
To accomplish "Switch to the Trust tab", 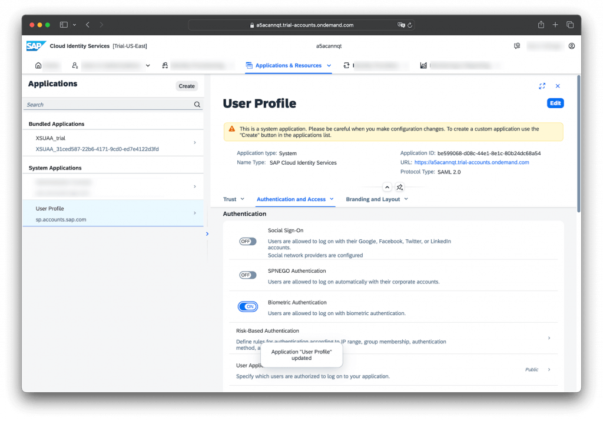I will (230, 199).
